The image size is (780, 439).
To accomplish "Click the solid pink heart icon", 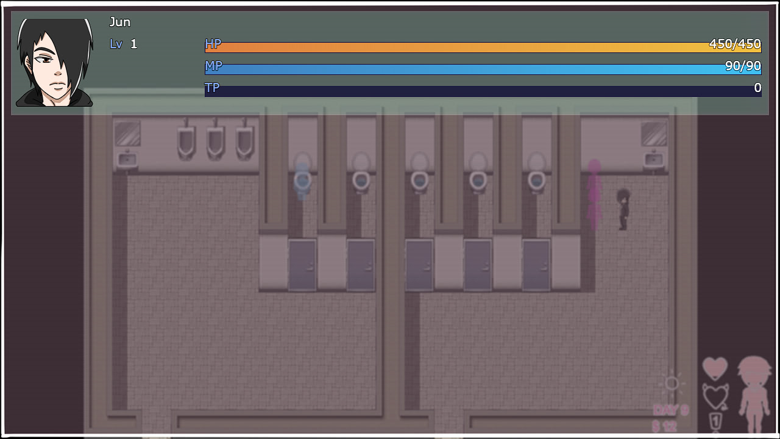I will point(715,368).
